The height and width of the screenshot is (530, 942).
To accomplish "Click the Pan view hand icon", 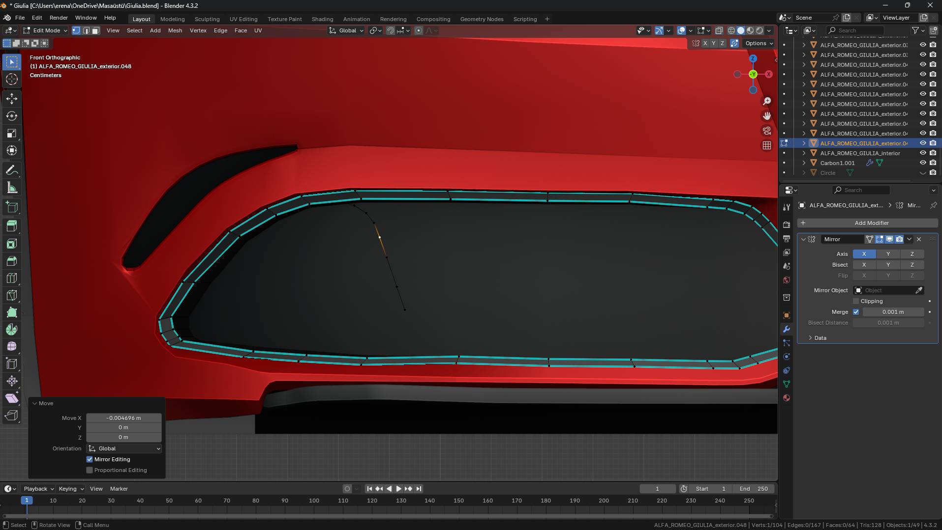I will (767, 116).
